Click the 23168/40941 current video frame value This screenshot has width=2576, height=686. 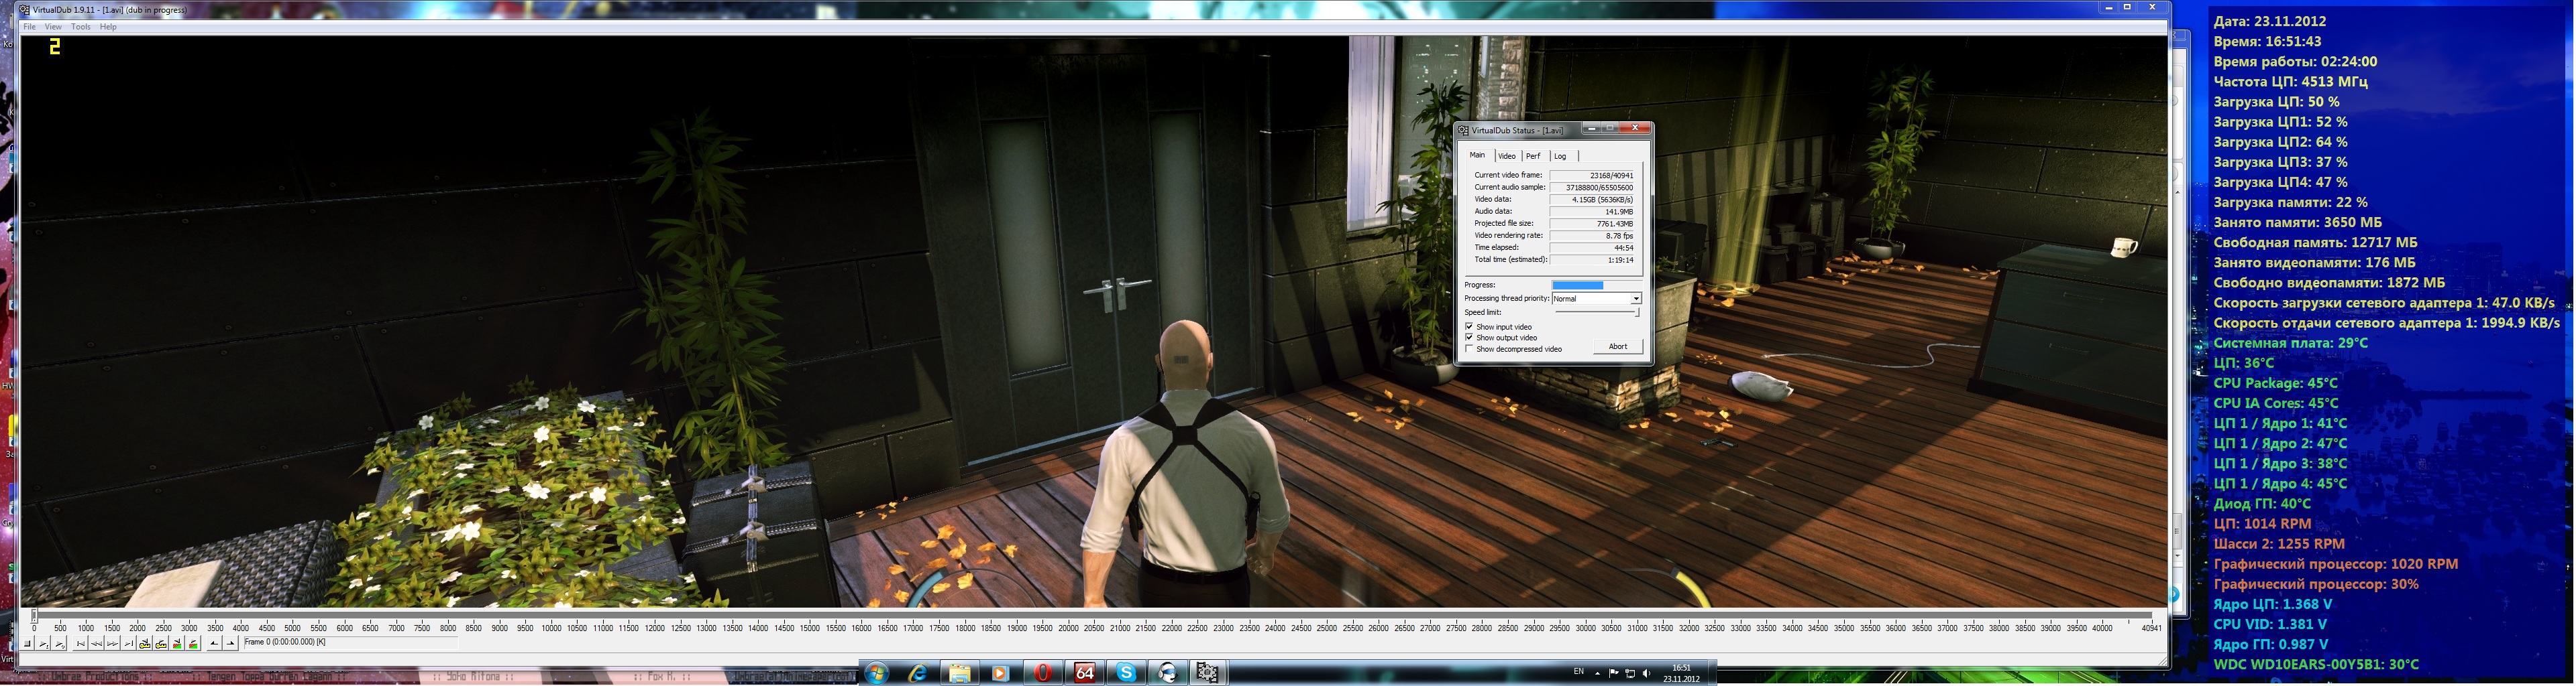point(1593,176)
